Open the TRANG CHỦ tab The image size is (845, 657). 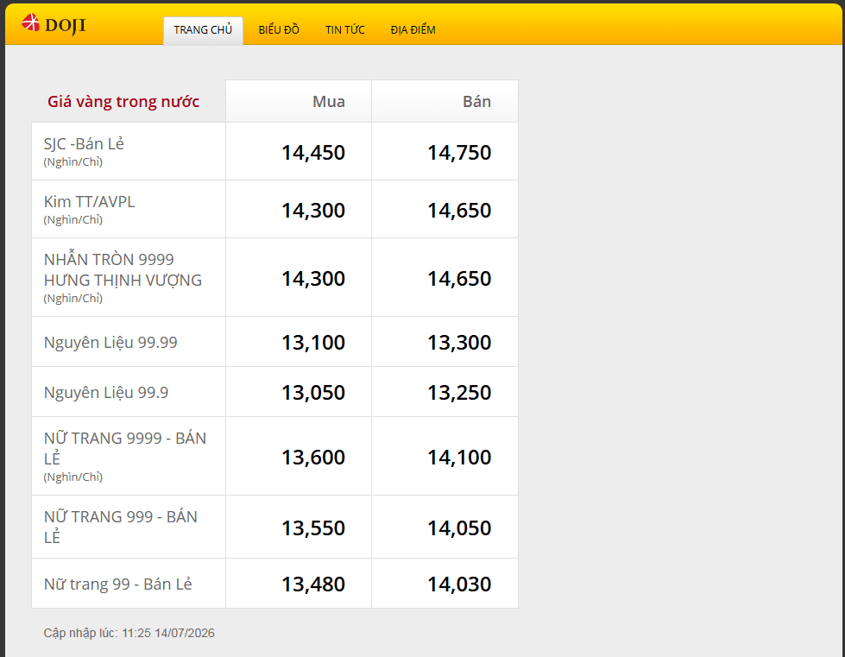[x=203, y=30]
